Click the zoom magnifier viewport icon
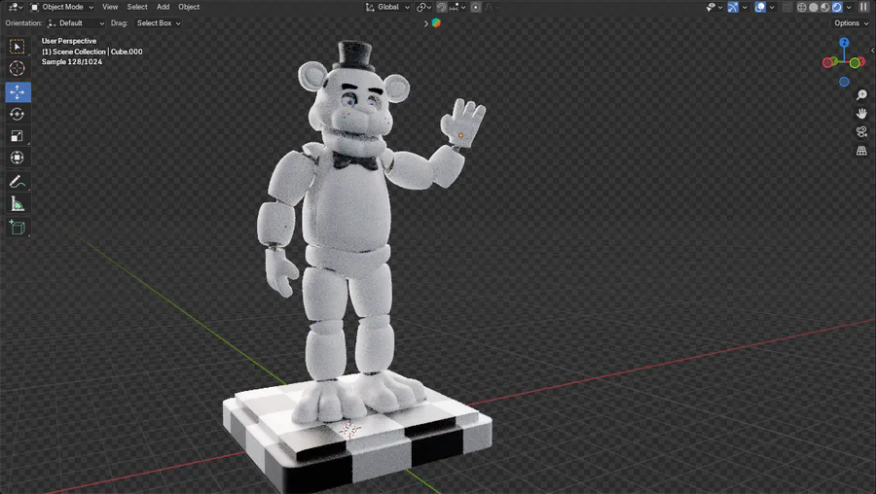Viewport: 876px width, 494px height. (861, 95)
